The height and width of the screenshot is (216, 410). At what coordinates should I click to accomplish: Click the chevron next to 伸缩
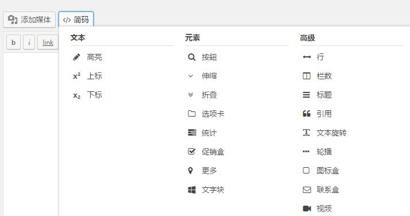point(191,76)
